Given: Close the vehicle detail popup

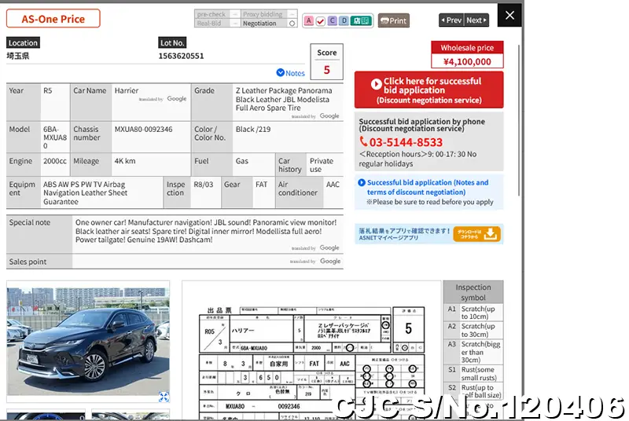Looking at the screenshot, I should (509, 15).
